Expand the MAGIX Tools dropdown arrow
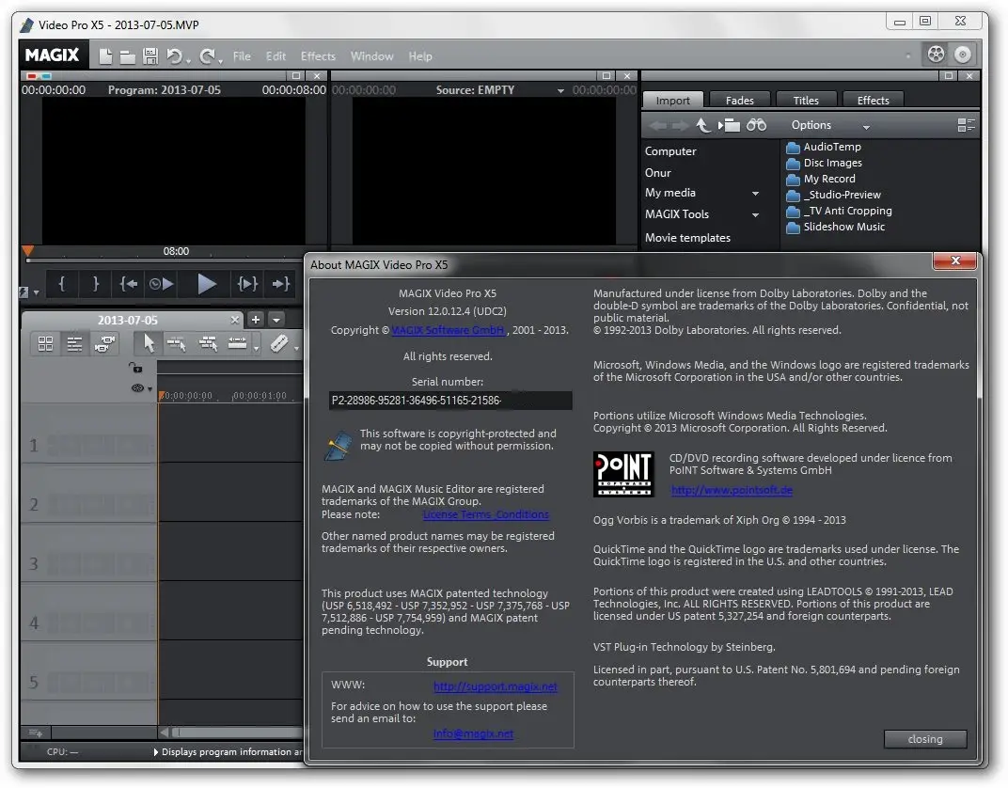The image size is (1008, 788). [x=755, y=215]
